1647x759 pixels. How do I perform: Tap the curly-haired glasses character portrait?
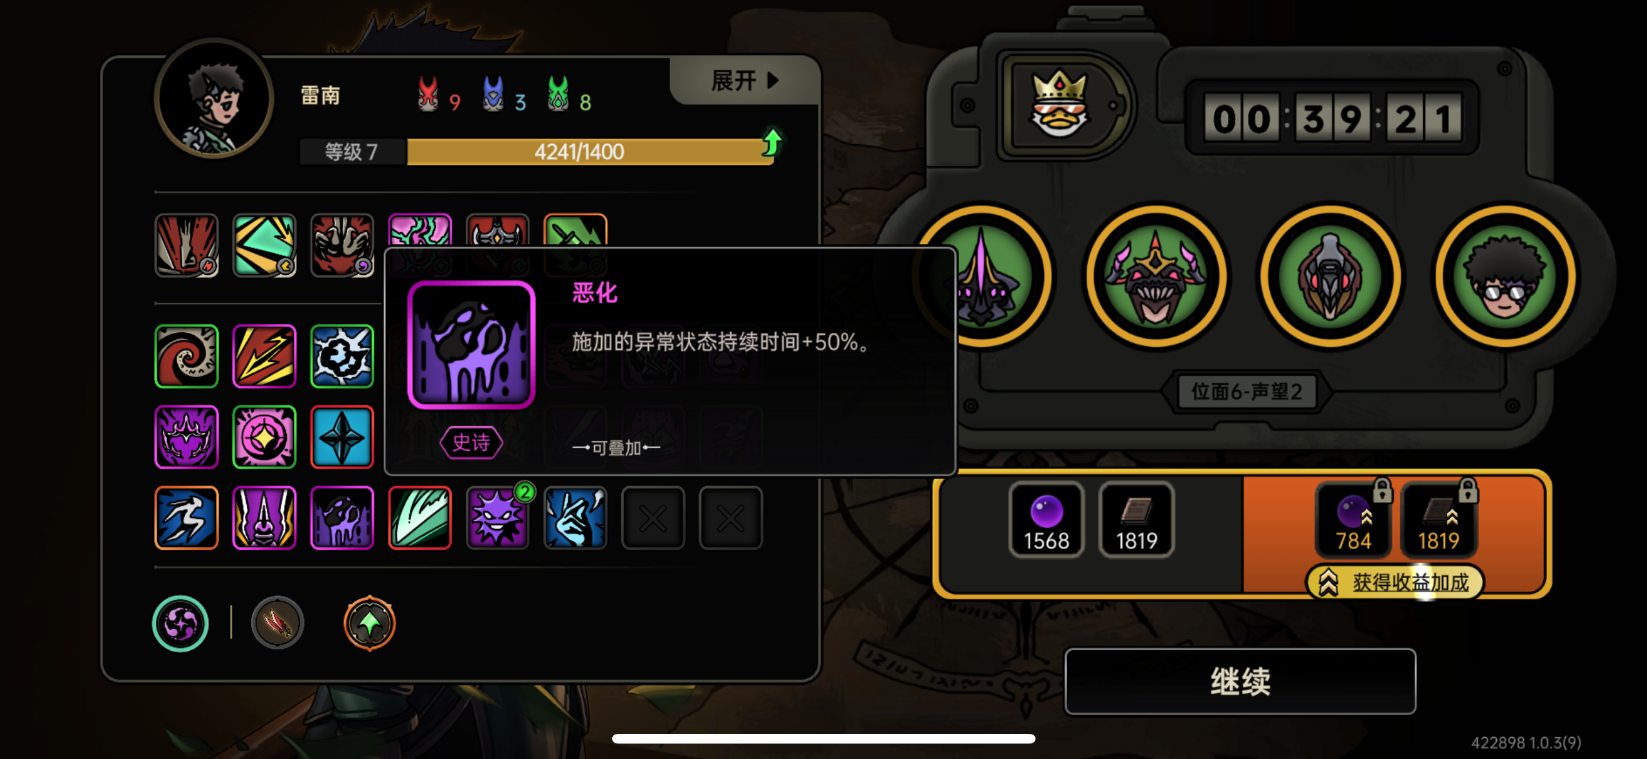[1505, 277]
